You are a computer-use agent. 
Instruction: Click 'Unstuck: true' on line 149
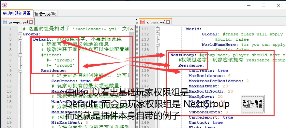coord(205,122)
